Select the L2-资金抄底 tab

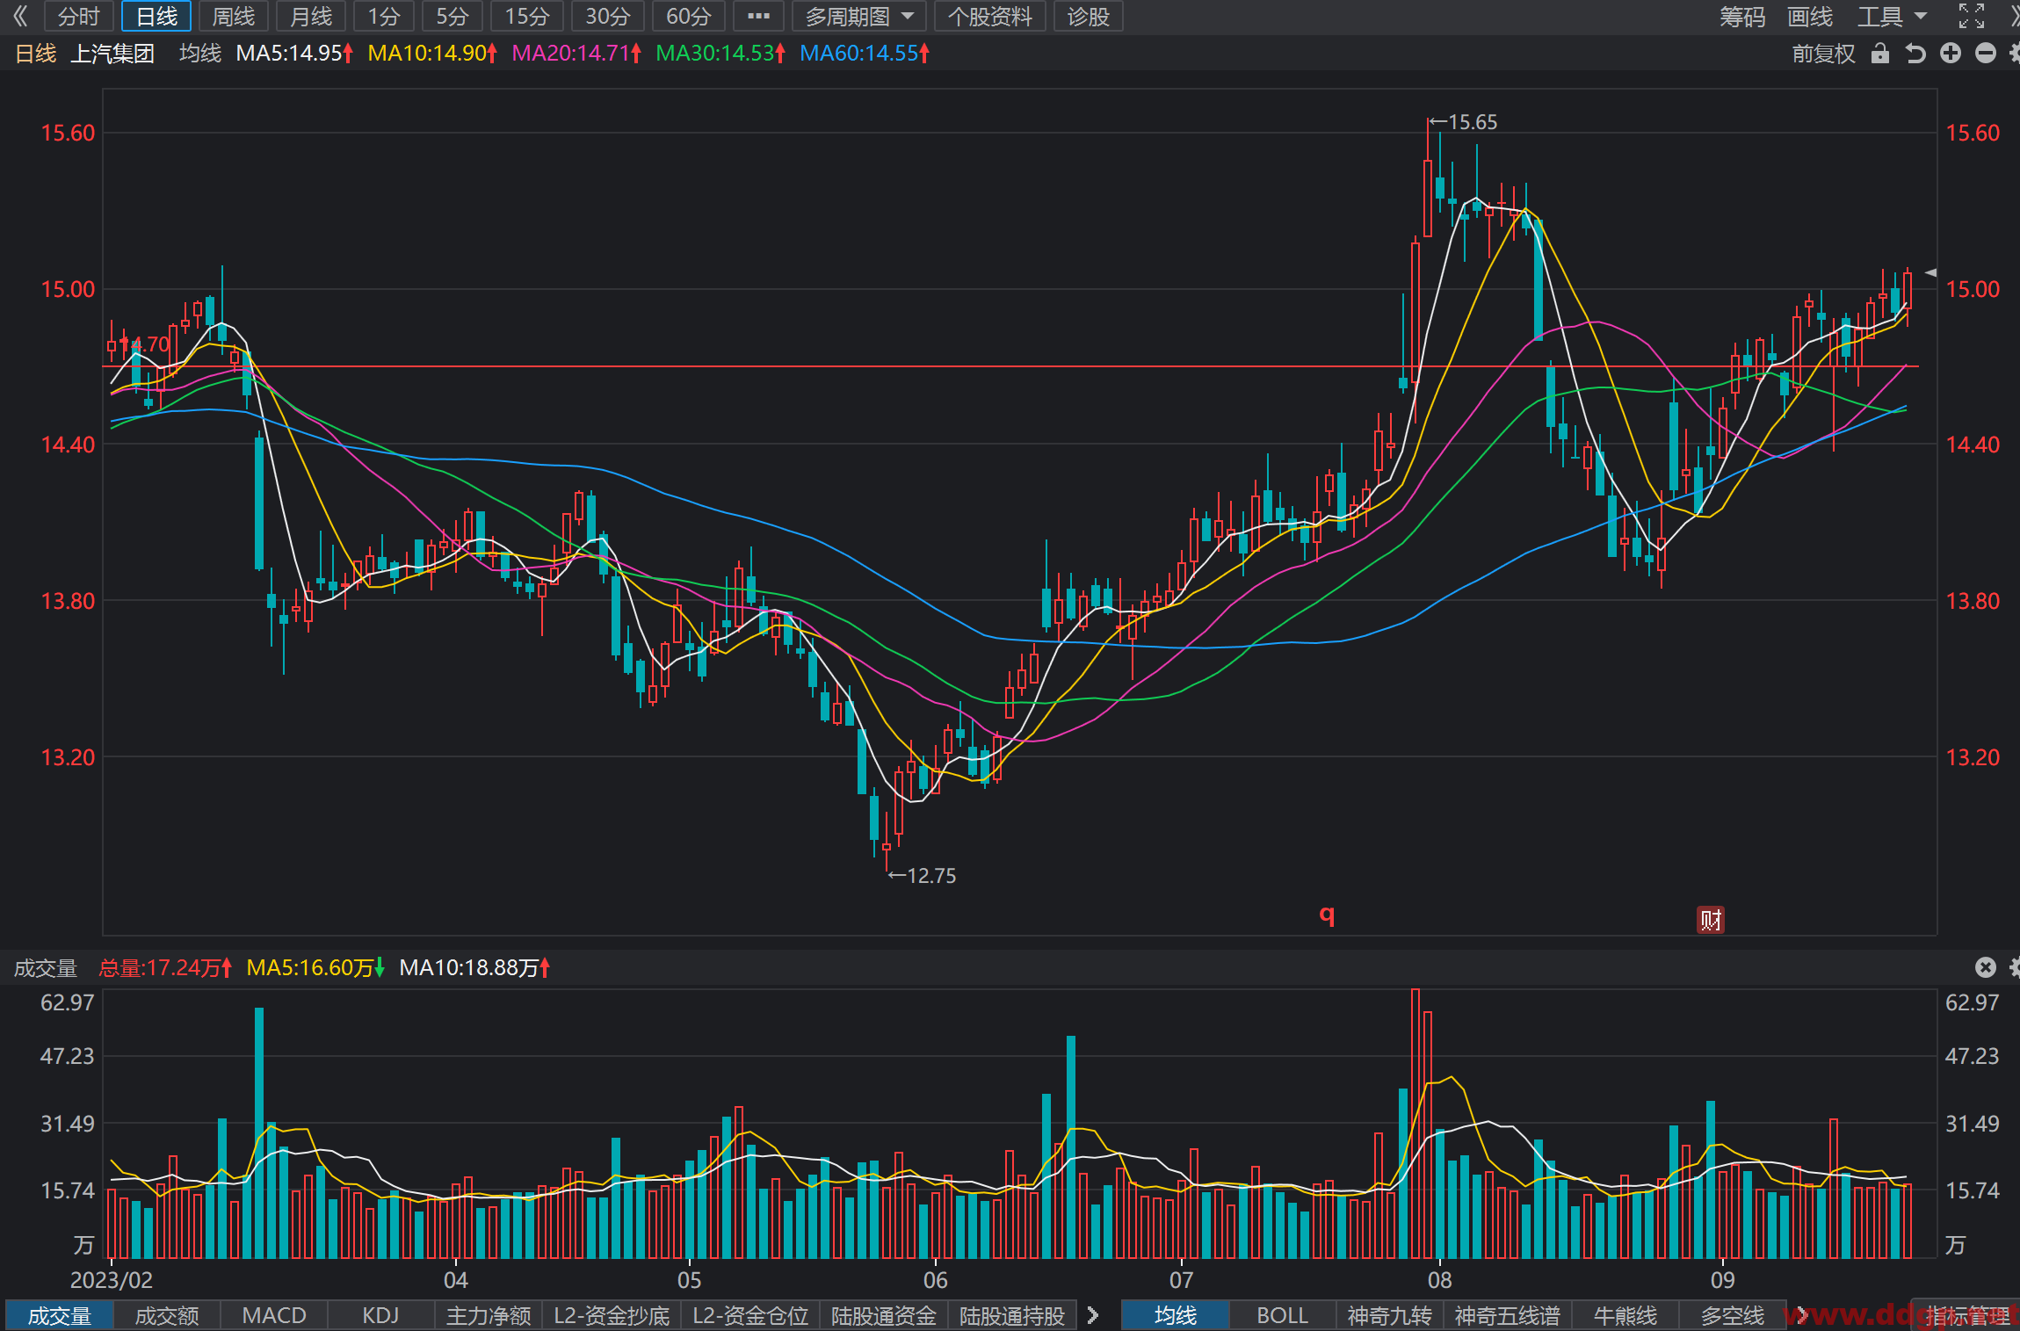(612, 1315)
